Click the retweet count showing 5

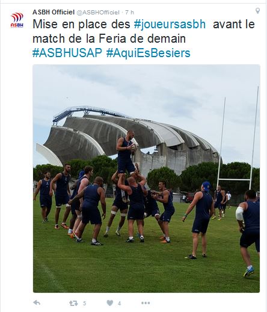pyautogui.click(x=84, y=304)
